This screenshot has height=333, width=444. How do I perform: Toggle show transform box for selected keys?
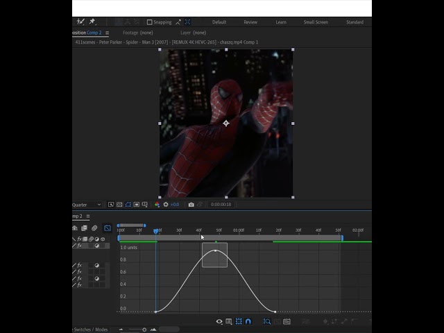[x=239, y=321]
